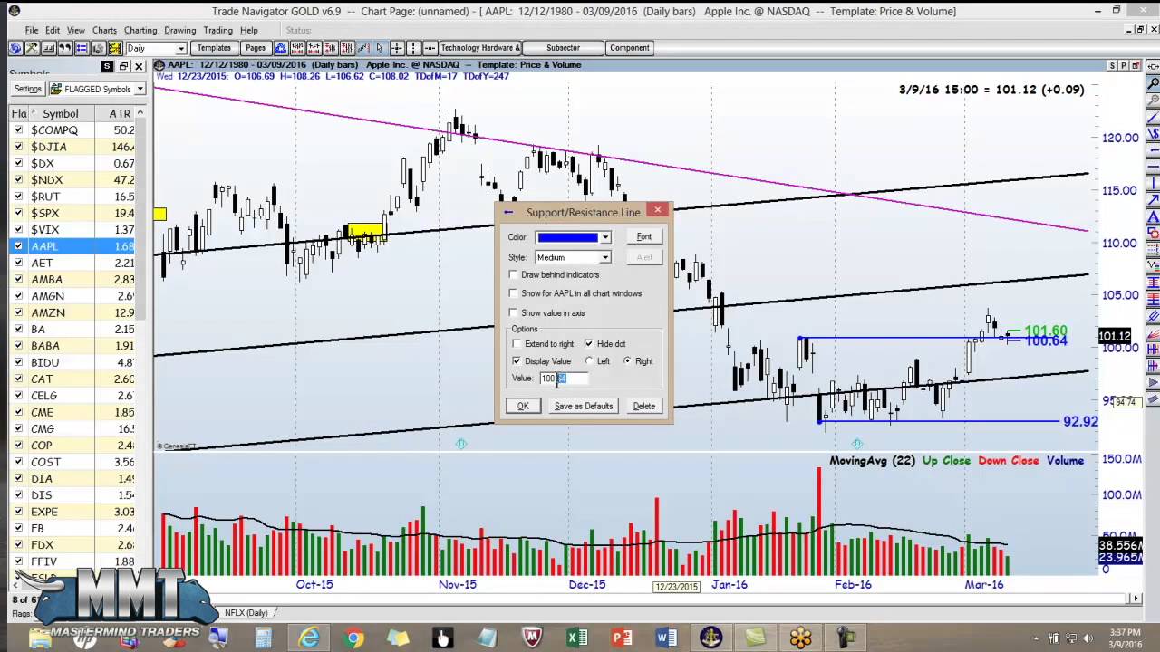Select the Right radio button
The width and height of the screenshot is (1160, 652).
[627, 361]
